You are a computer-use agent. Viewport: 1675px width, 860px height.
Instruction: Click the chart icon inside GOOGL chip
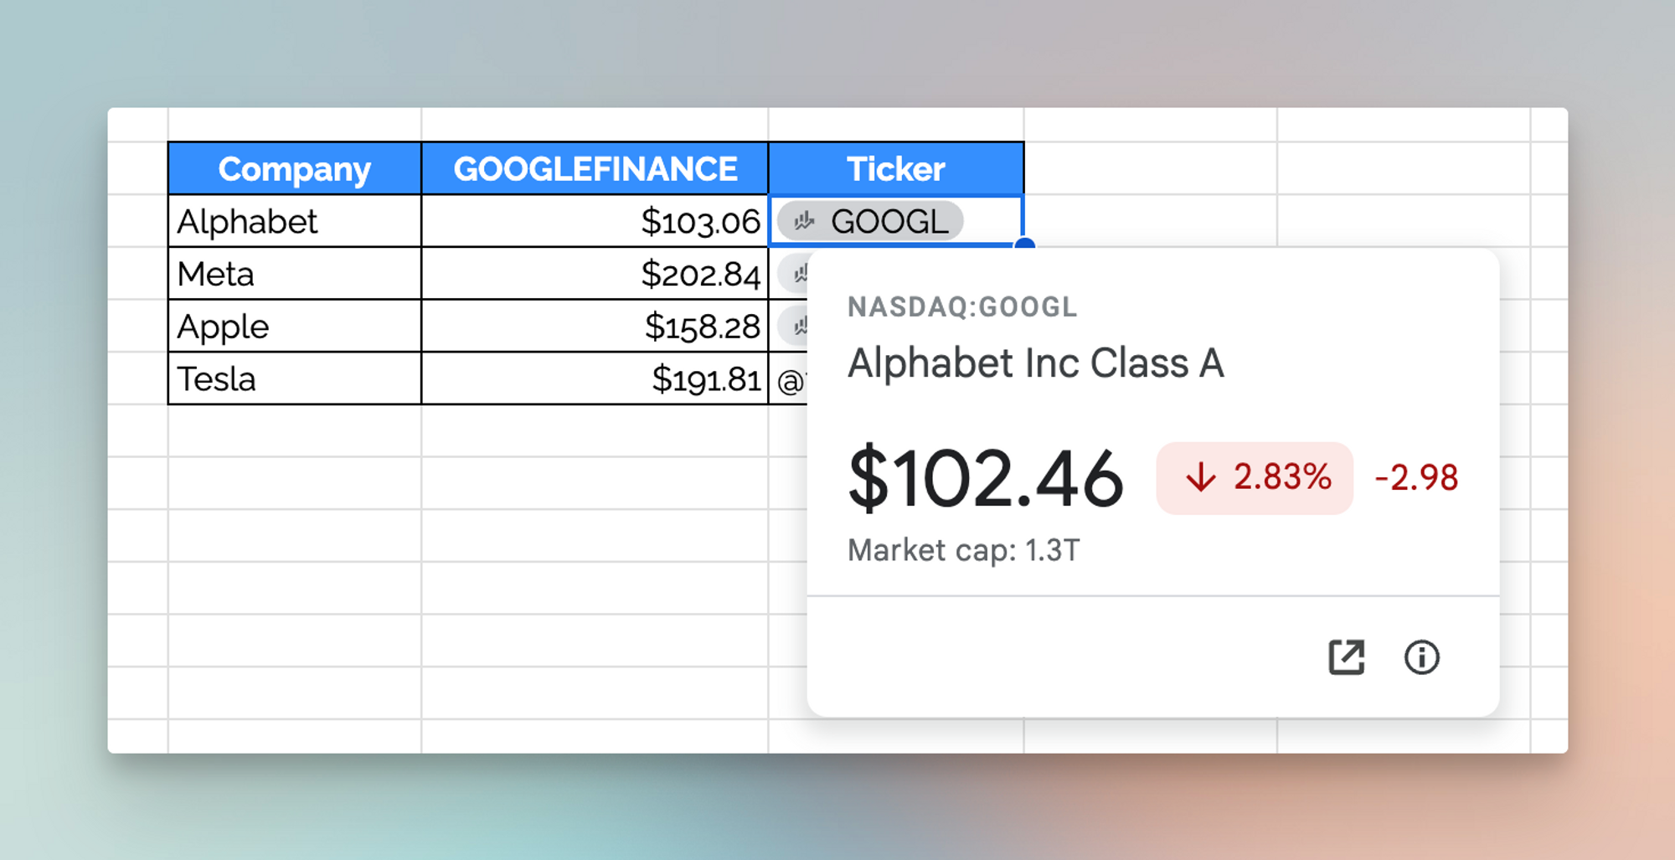[804, 222]
